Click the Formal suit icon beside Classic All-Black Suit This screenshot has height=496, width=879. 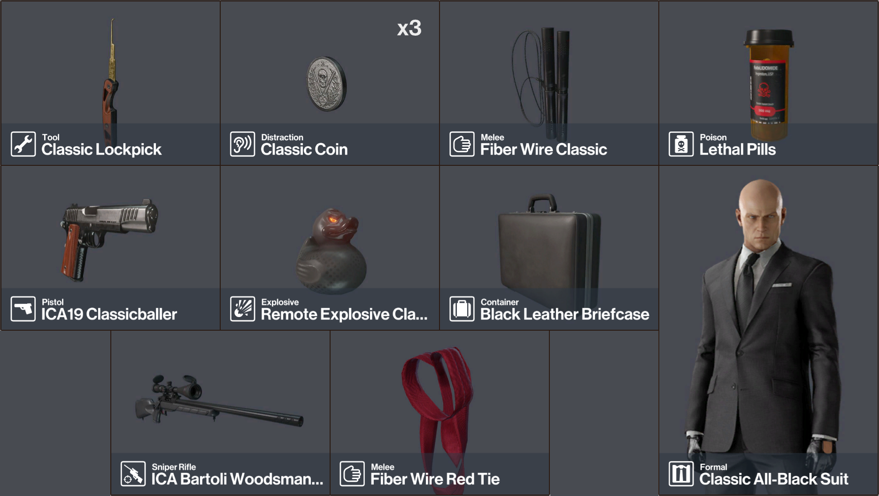coord(681,474)
